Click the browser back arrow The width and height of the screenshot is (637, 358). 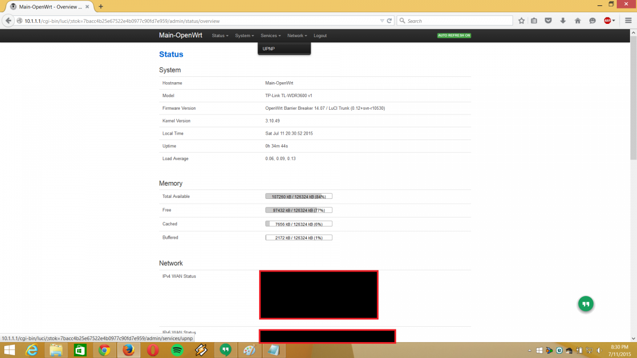tap(8, 21)
